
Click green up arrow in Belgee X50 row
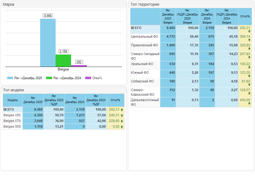pyautogui.click(x=122, y=115)
